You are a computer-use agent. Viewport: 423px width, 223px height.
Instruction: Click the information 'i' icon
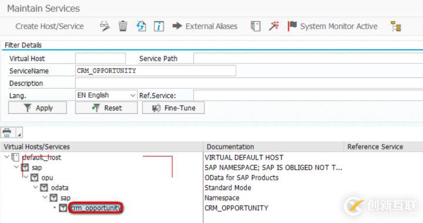pyautogui.click(x=159, y=26)
